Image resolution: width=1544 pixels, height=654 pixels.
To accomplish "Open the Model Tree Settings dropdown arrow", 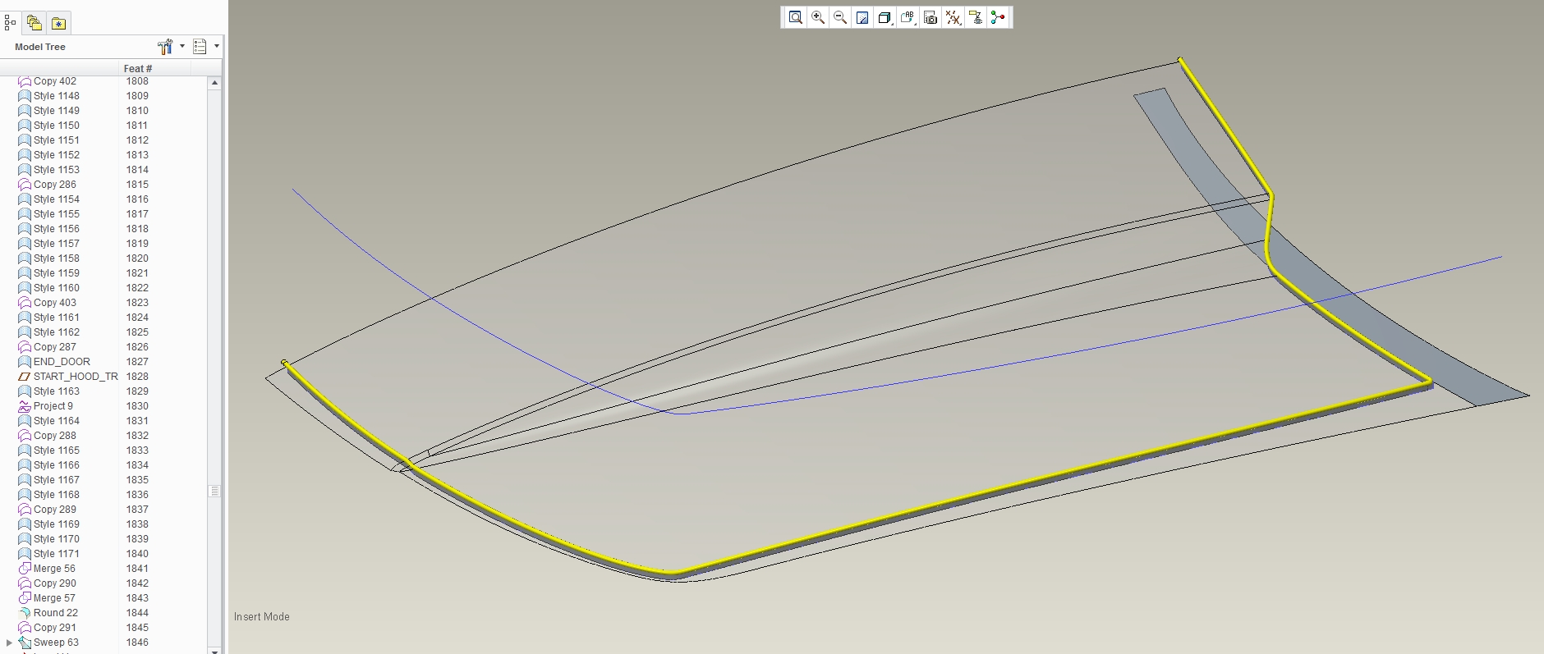I will click(182, 46).
